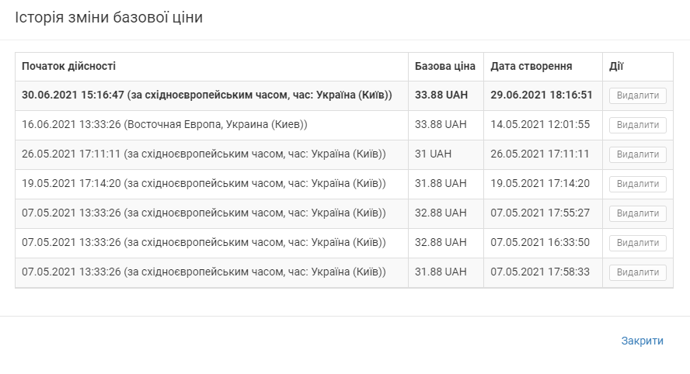
Task: Delete the entry created 07.05.2021 16:33:50
Action: [x=637, y=243]
